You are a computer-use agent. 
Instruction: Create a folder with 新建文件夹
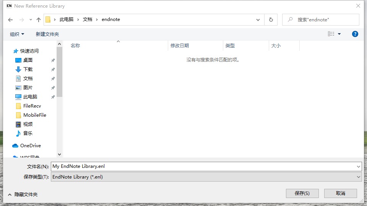coord(47,34)
